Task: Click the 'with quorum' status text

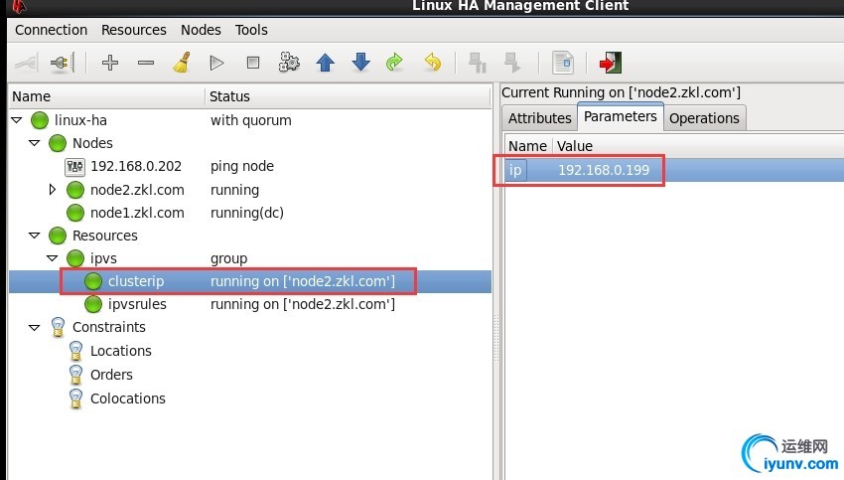Action: pyautogui.click(x=251, y=120)
